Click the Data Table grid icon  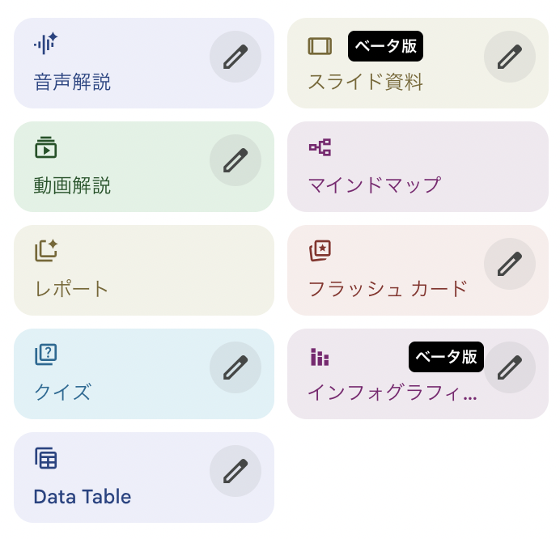pyautogui.click(x=46, y=458)
